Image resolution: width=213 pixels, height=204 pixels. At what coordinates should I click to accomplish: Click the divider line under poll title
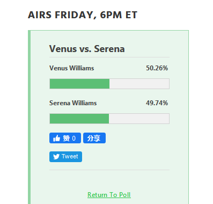[x=109, y=57]
